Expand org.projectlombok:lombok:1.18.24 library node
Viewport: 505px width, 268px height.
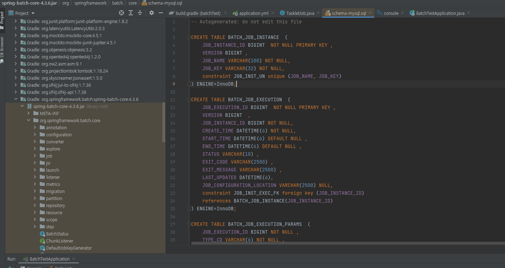(x=15, y=71)
